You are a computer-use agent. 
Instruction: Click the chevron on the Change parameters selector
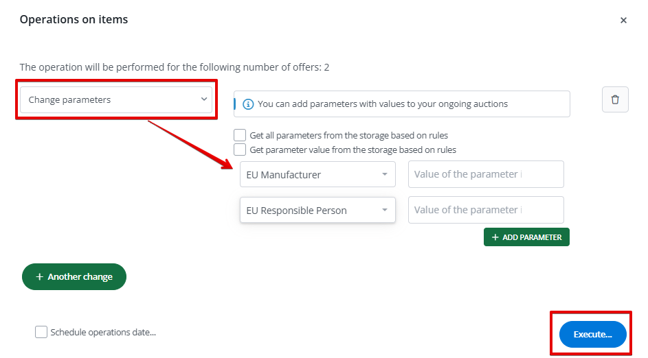click(204, 99)
